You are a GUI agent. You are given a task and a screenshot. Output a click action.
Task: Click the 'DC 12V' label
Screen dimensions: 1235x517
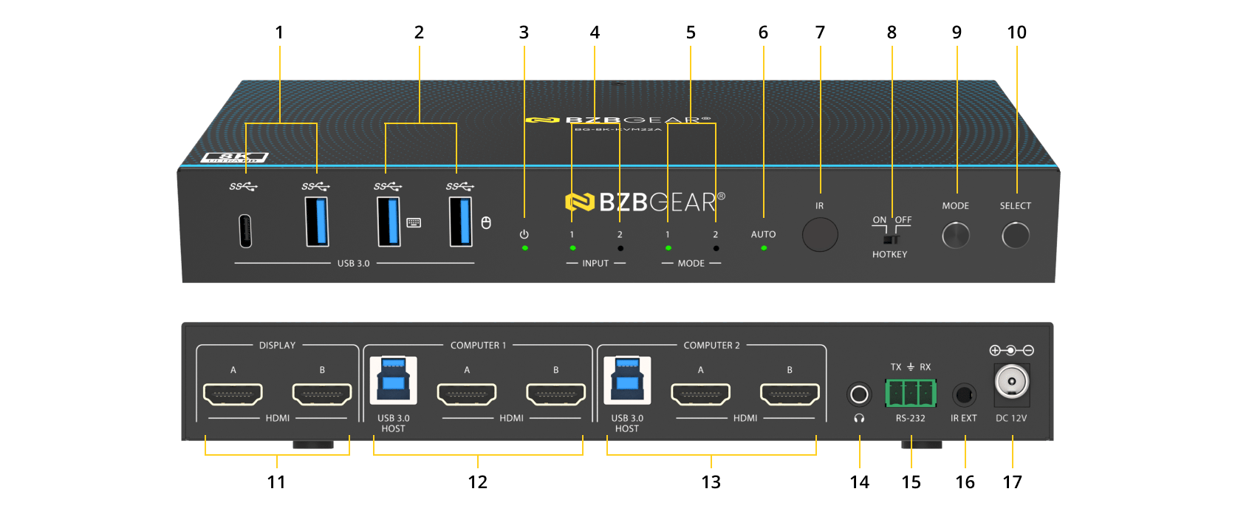point(1011,418)
